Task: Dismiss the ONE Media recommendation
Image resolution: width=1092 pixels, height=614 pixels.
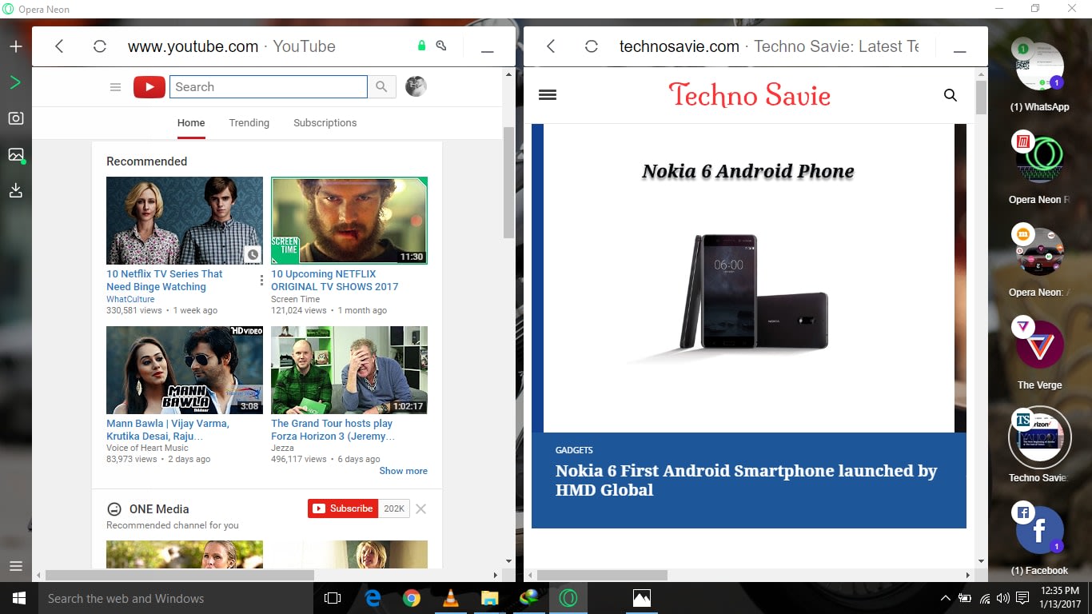Action: (x=421, y=508)
